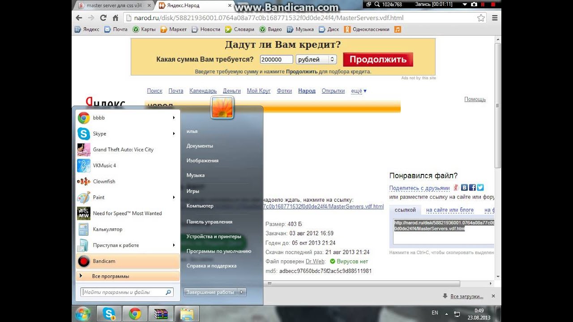
Task: Bookmark page with the star icon
Action: pos(481,18)
